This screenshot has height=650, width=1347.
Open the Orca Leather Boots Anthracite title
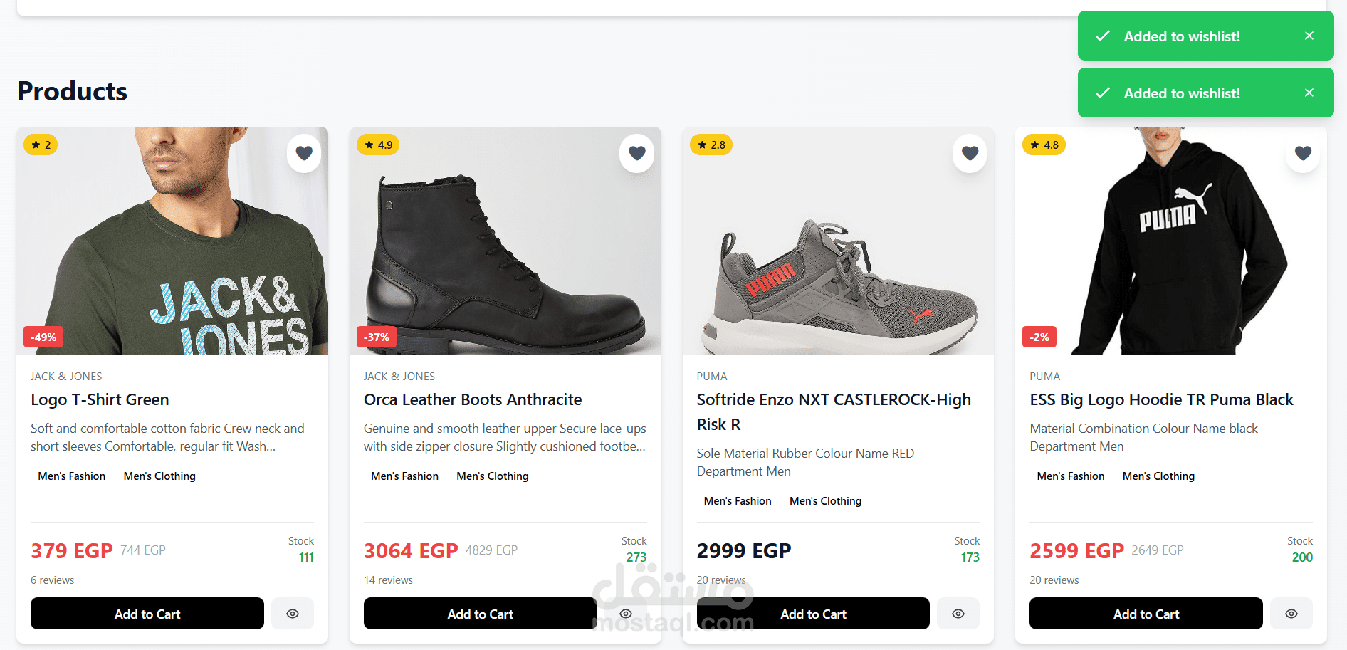473,399
